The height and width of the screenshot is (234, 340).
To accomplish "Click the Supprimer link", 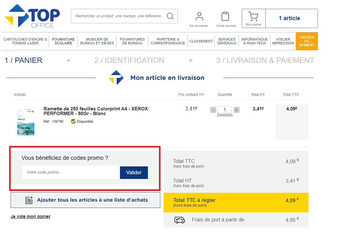I will click(x=225, y=114).
